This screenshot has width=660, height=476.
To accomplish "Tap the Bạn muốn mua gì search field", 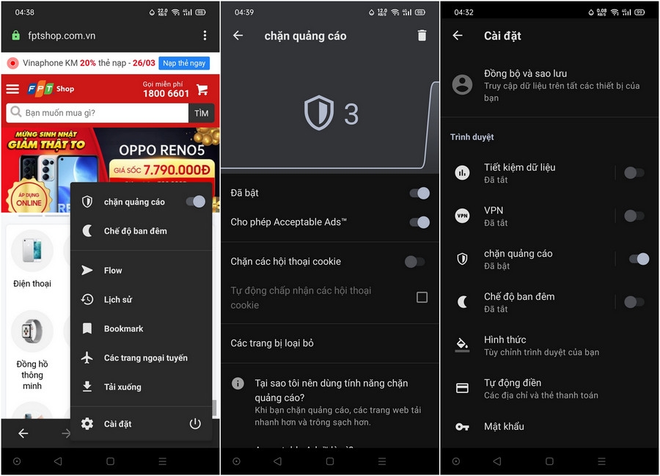I will click(95, 113).
